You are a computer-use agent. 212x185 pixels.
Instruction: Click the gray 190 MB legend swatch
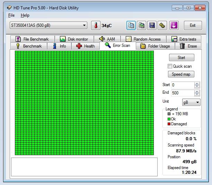(x=169, y=114)
